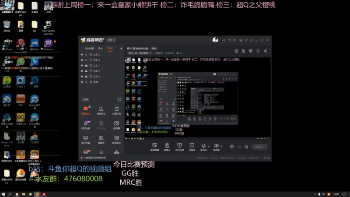Expand microphone volume dropdown arrow

tap(209, 146)
